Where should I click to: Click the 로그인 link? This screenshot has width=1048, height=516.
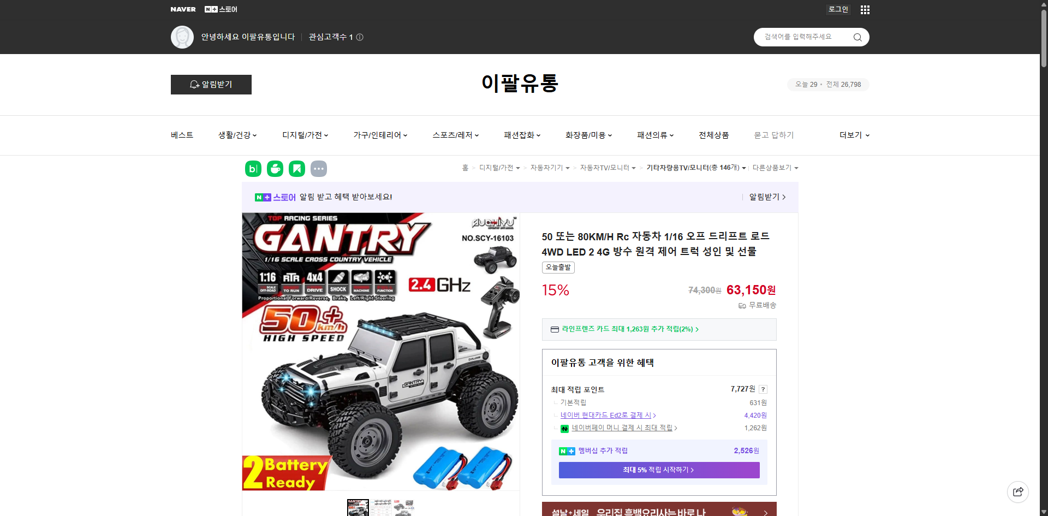(x=838, y=9)
